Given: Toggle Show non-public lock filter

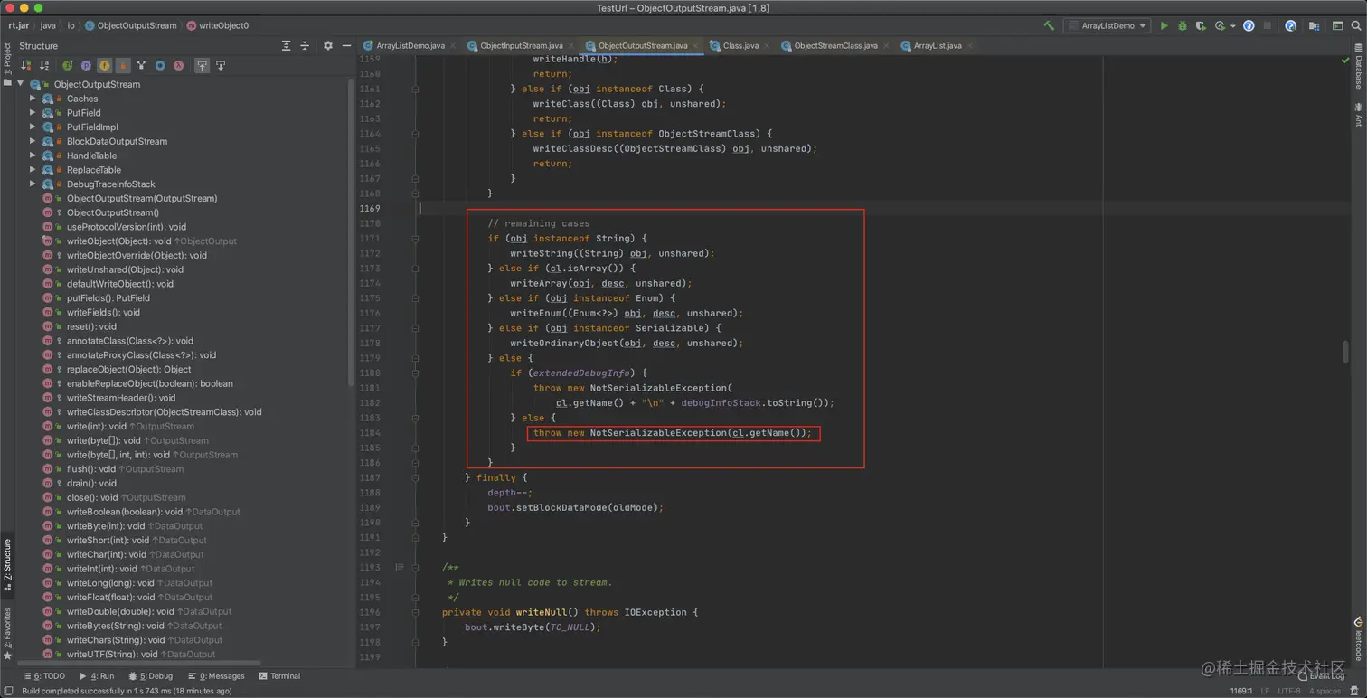Looking at the screenshot, I should tap(123, 66).
